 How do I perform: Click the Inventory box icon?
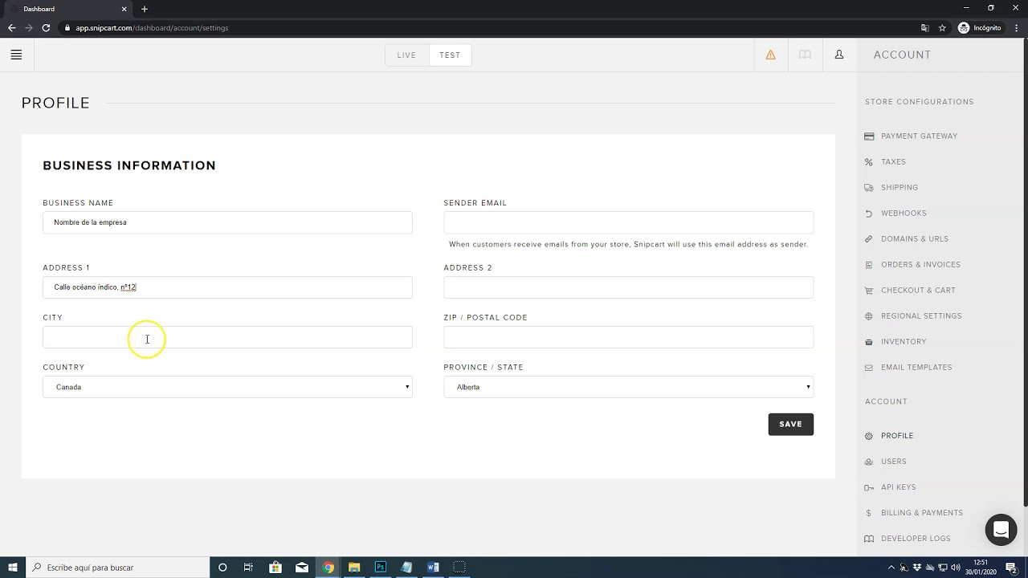[869, 342]
